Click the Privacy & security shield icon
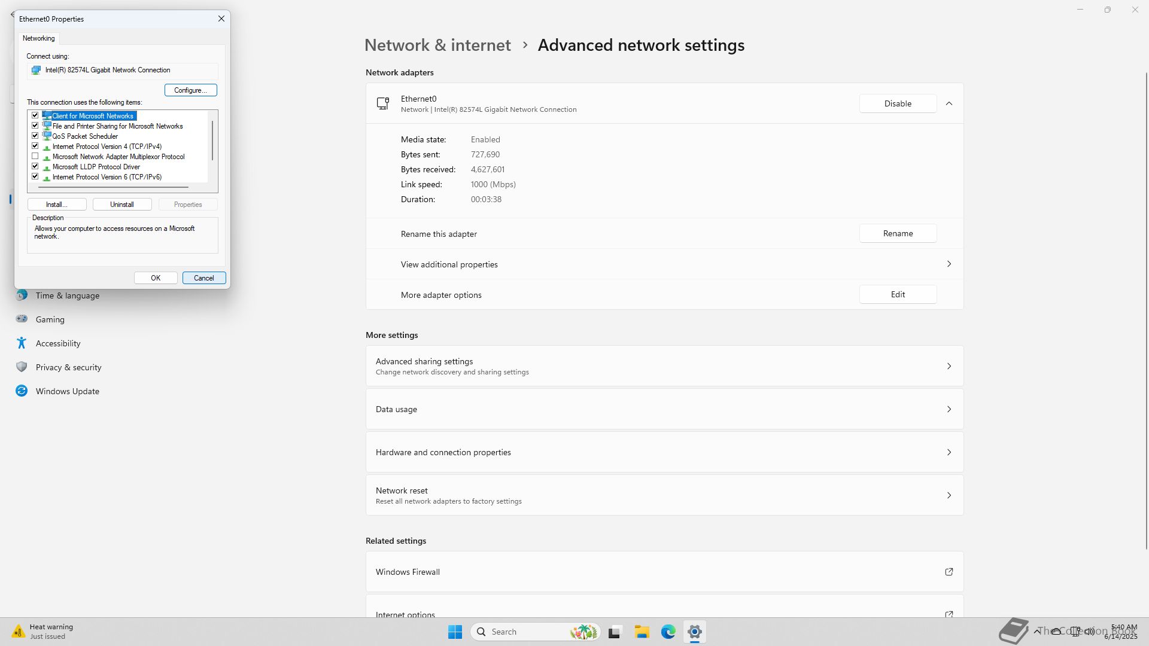Screen dimensions: 1149x646 (22, 367)
